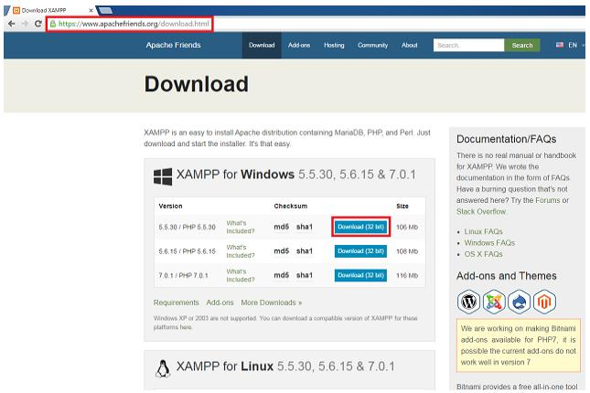Screen dimensions: 590x393
Task: Open the About nav menu item
Action: pos(410,45)
